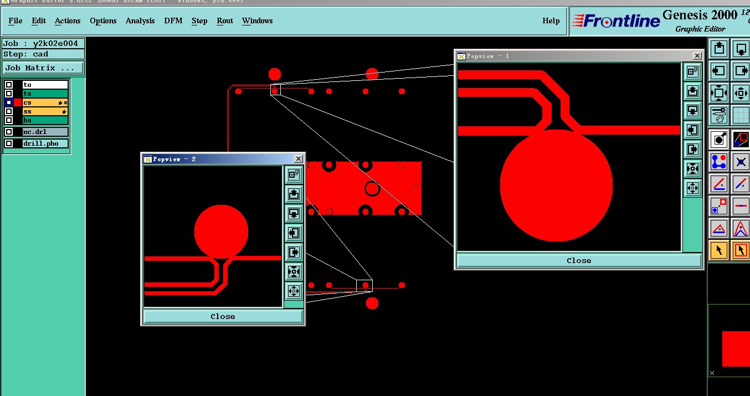Image resolution: width=750 pixels, height=396 pixels.
Task: Open the Help menu
Action: [x=551, y=20]
